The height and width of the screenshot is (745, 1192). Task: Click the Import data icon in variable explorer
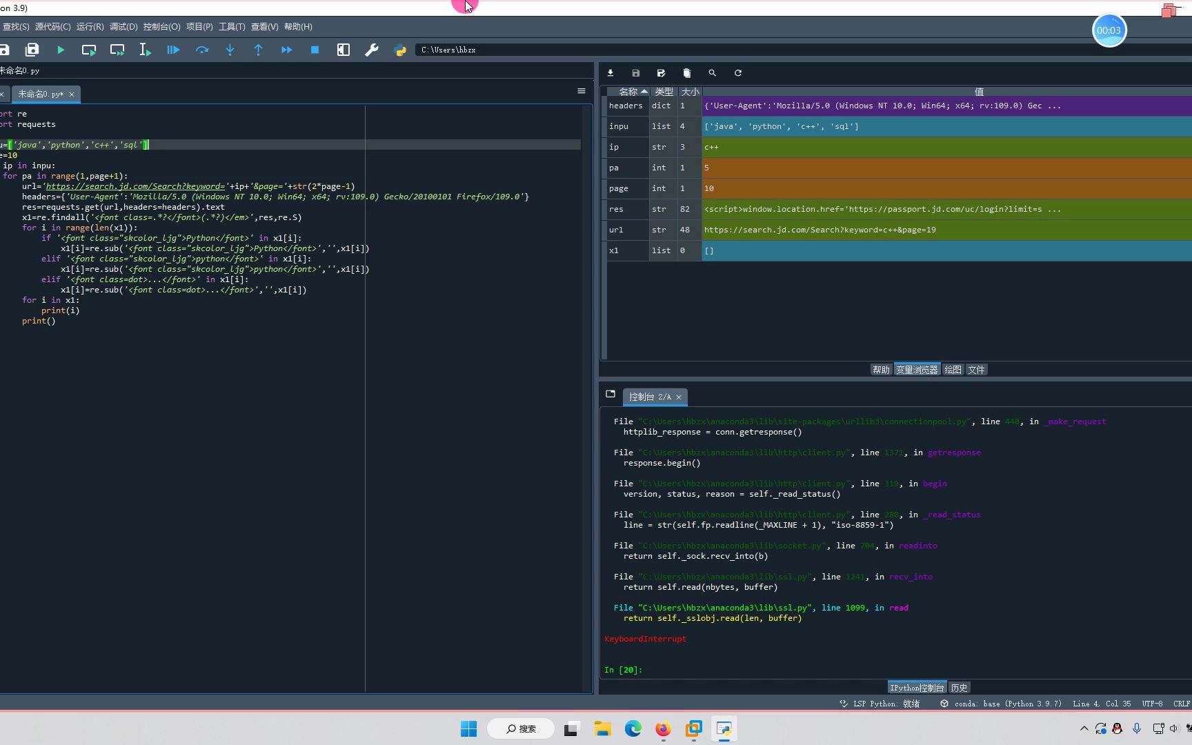point(610,73)
